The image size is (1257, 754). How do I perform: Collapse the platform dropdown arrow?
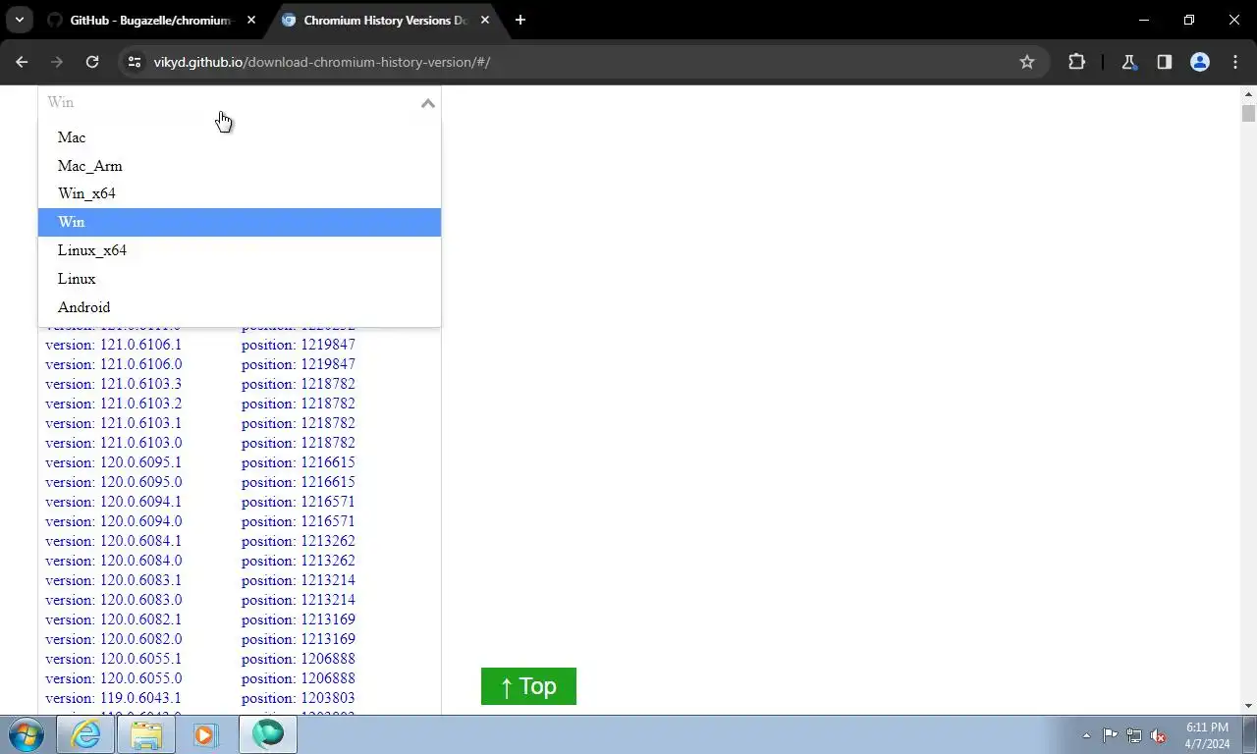pos(427,102)
